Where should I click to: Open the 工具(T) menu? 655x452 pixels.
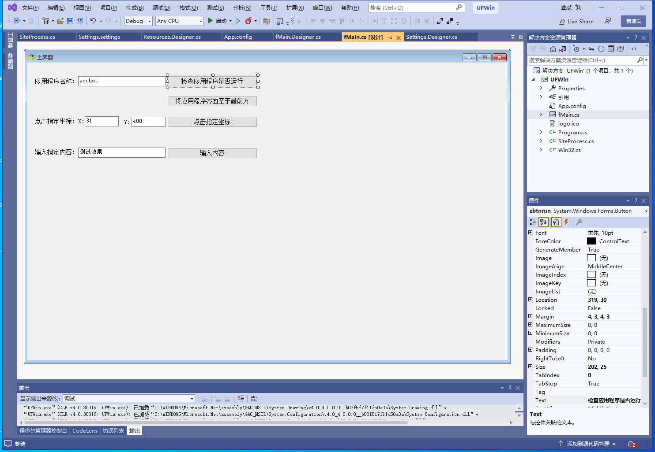[269, 8]
